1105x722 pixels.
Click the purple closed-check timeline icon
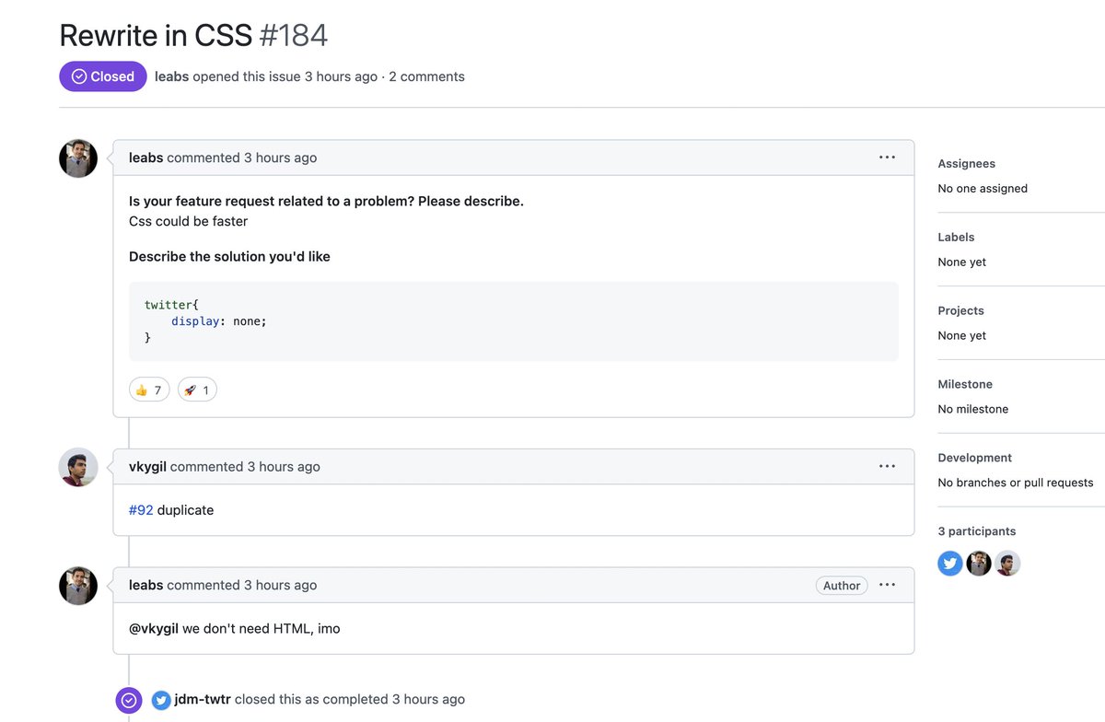(x=129, y=701)
